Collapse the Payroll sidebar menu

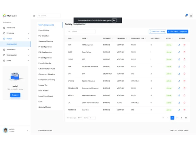16,39
